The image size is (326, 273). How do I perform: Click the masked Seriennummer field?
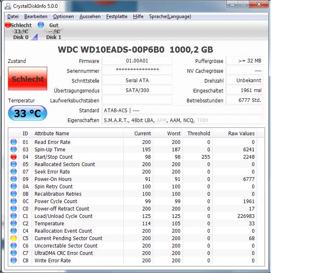(137, 71)
